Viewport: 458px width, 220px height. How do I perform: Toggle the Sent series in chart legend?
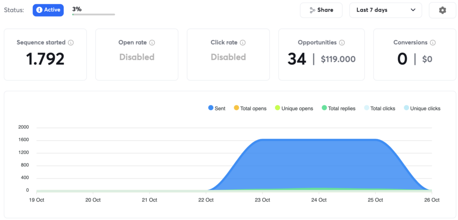217,108
